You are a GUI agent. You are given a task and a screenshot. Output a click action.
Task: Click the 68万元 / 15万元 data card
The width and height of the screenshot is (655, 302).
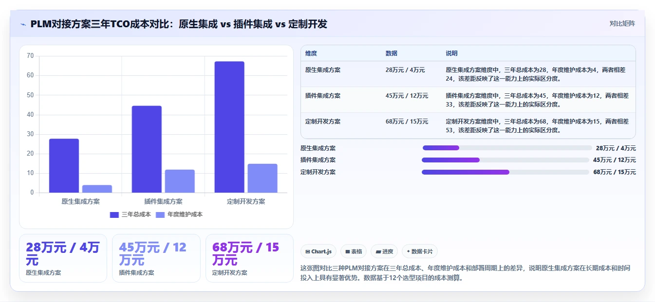(249, 258)
